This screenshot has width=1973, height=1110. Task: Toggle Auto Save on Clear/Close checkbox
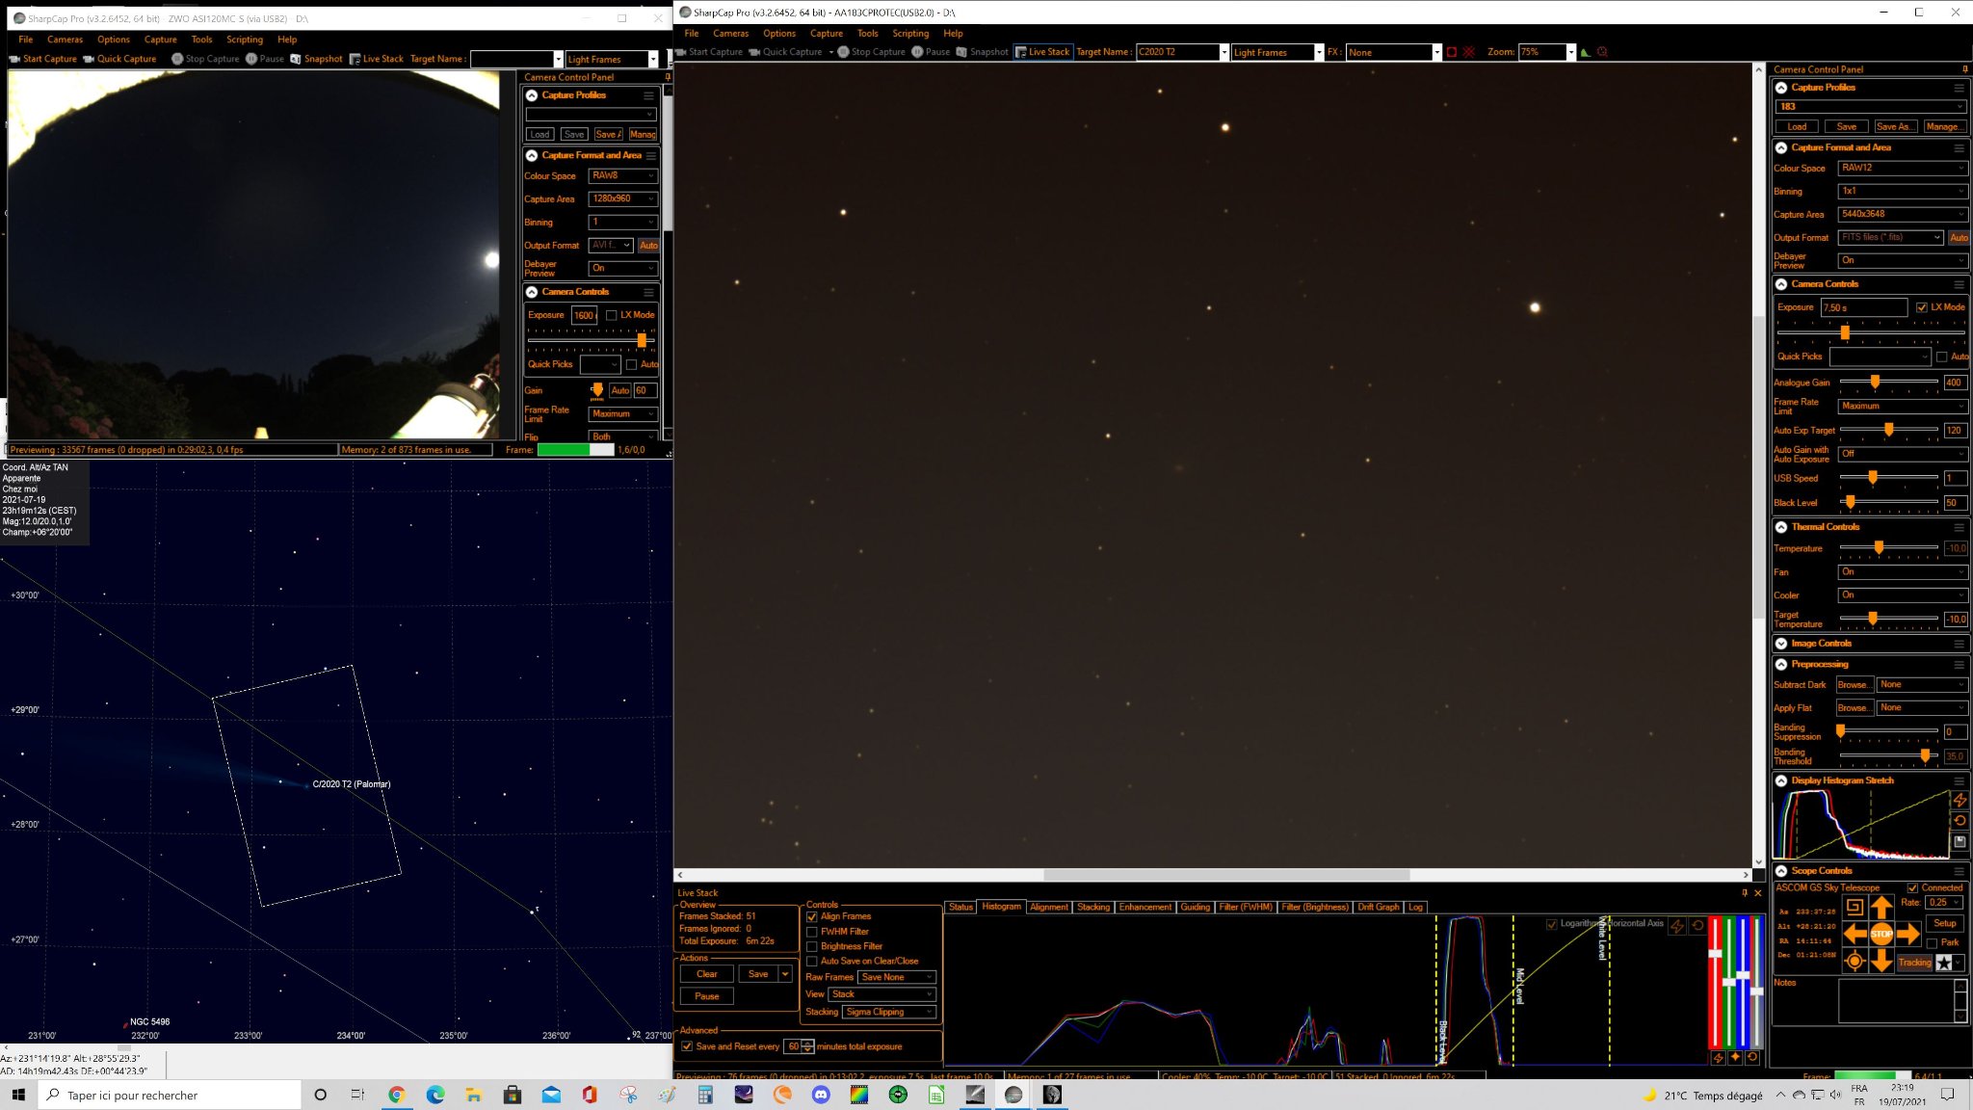tap(812, 961)
